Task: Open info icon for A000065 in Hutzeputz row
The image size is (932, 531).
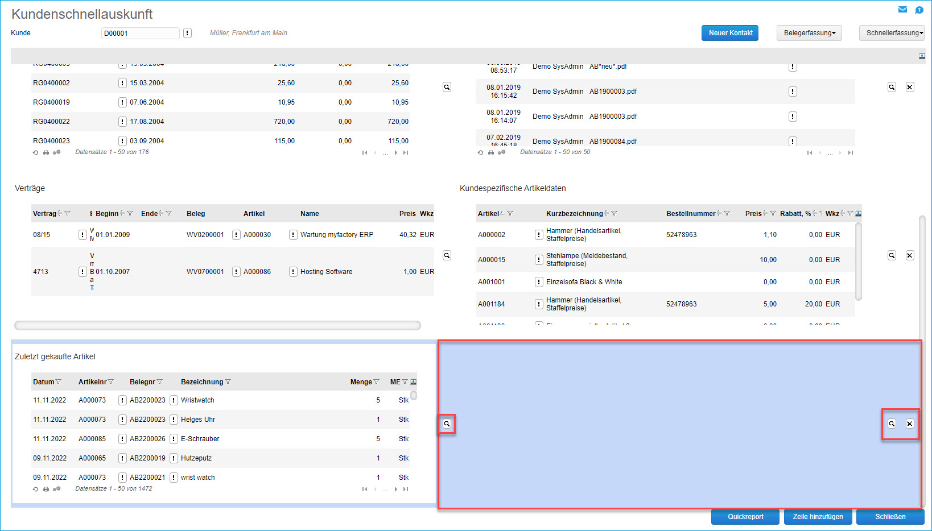Action: [x=122, y=458]
